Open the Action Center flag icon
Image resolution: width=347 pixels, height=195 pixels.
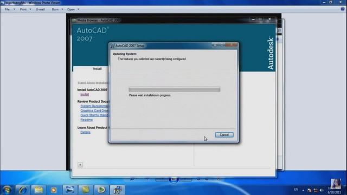click(x=310, y=190)
